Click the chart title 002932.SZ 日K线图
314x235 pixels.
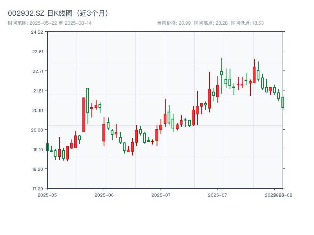[58, 13]
